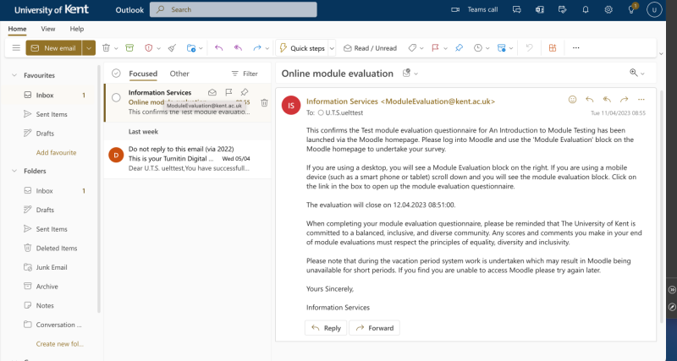677x361 pixels.
Task: Click the Read / Unread toggle
Action: point(370,48)
